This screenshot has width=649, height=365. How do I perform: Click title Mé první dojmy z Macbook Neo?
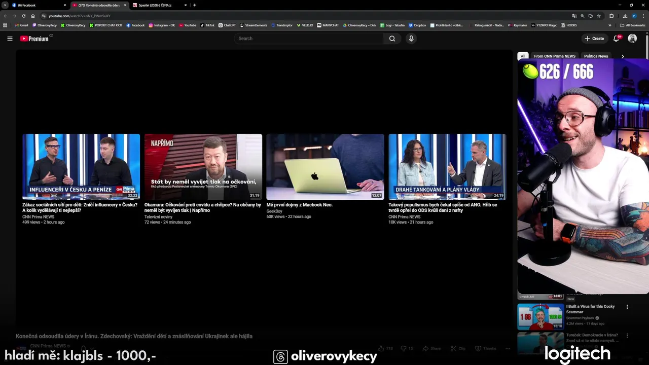(x=299, y=205)
